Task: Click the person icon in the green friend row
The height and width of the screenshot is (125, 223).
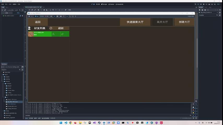Action: pyautogui.click(x=53, y=34)
